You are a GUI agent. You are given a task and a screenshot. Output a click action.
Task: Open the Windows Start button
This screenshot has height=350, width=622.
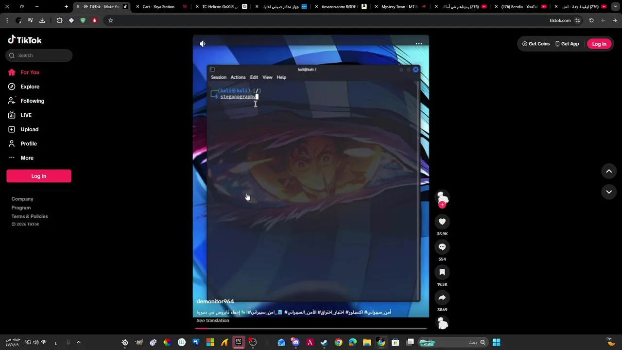click(496, 342)
